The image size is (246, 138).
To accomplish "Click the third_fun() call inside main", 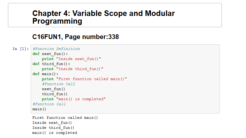I will point(55,94).
